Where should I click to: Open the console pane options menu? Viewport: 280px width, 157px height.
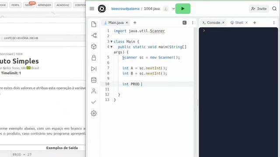coord(274,23)
